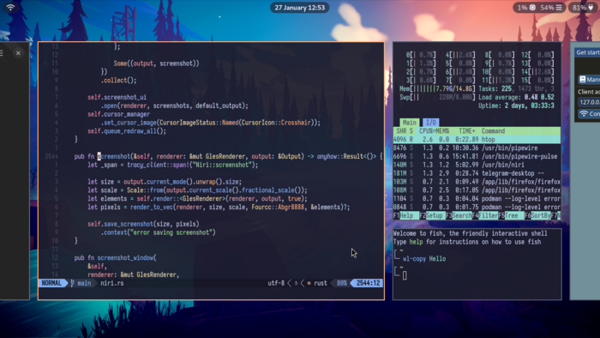Open the F6 SortBy menu

tap(537, 215)
